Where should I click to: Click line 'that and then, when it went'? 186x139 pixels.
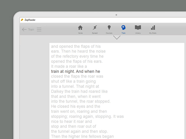point(76,96)
